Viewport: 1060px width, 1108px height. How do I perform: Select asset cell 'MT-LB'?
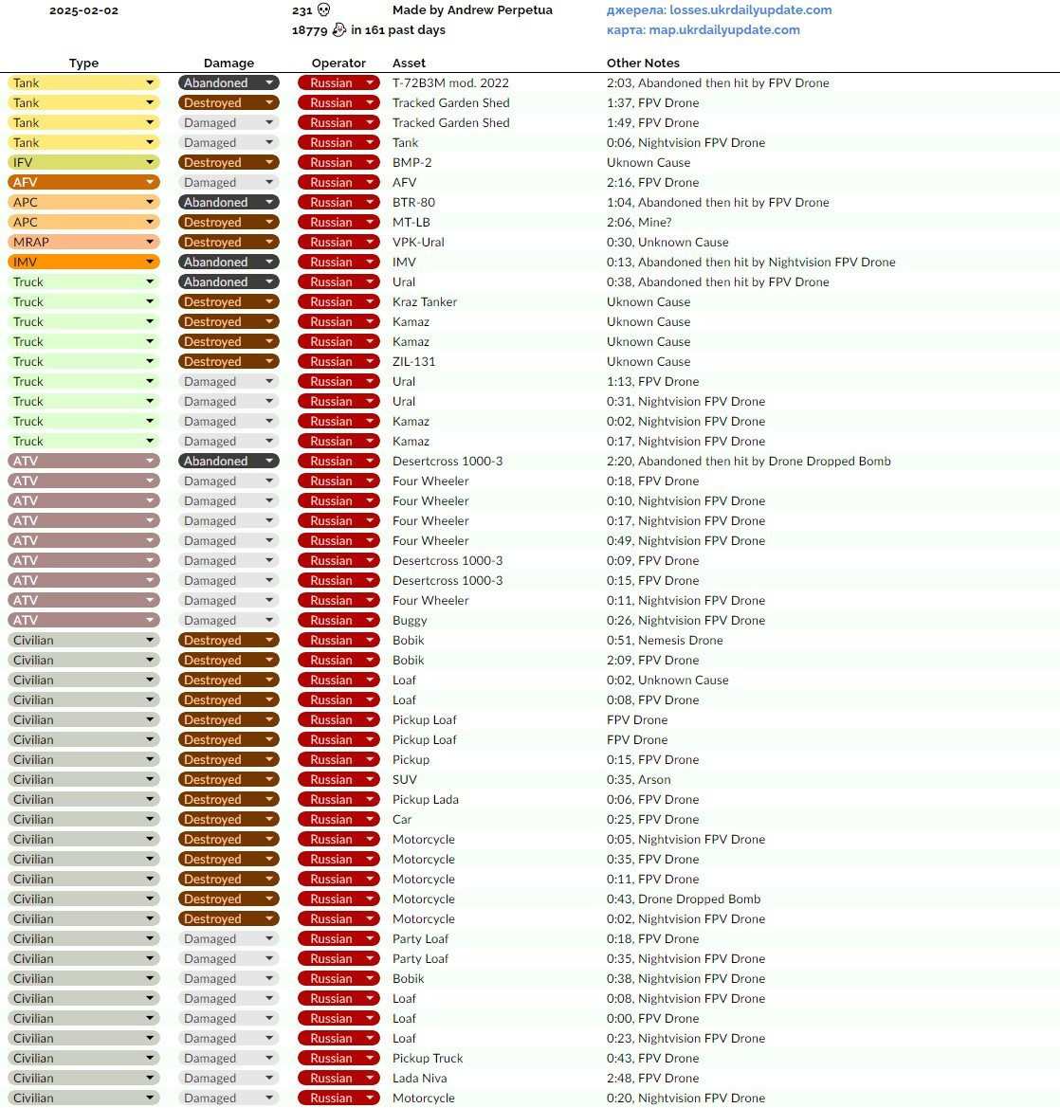[411, 222]
